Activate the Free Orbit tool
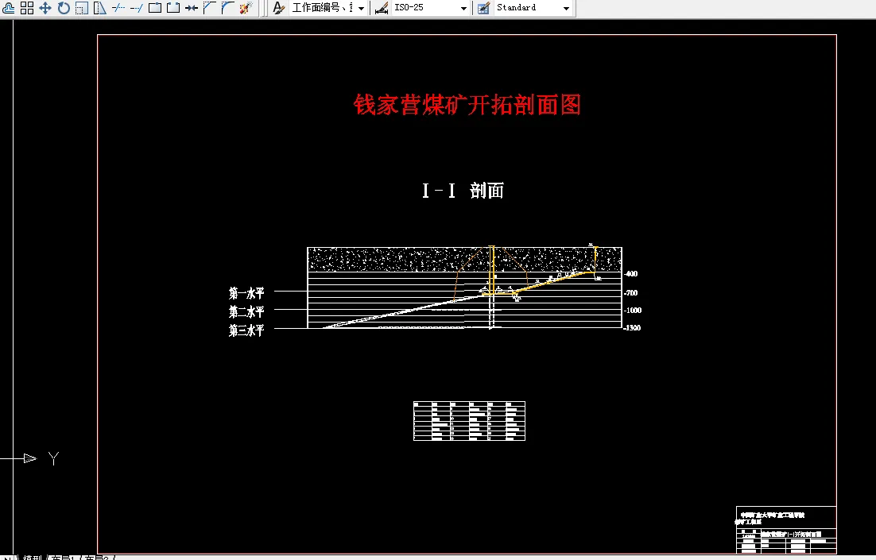The image size is (876, 560). (64, 7)
